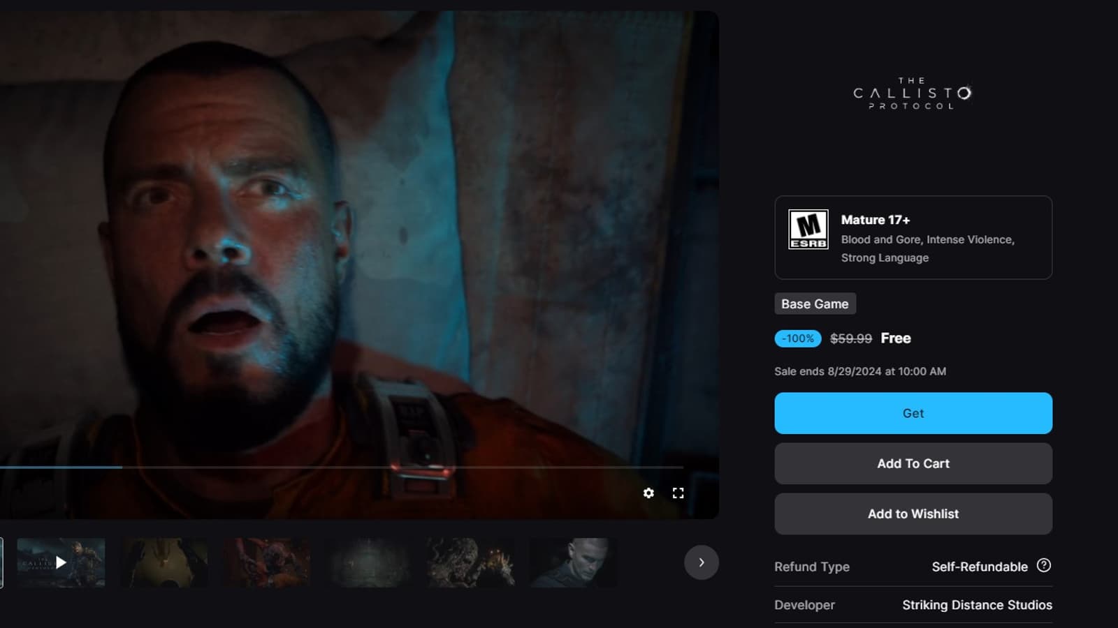Click the $59.99 original price
The image size is (1118, 628).
click(851, 338)
